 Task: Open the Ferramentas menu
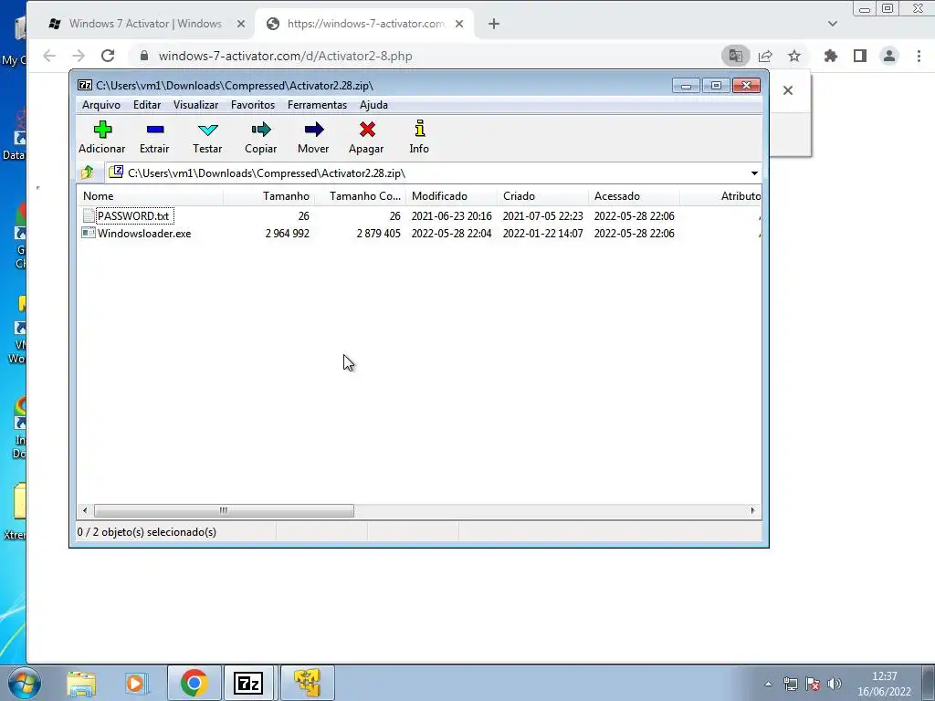[317, 105]
